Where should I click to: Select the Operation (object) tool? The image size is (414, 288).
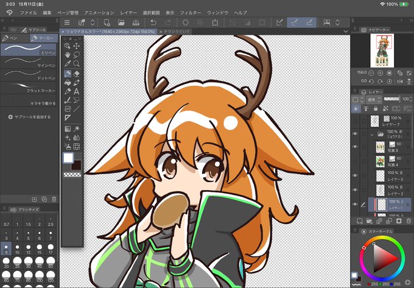68,46
